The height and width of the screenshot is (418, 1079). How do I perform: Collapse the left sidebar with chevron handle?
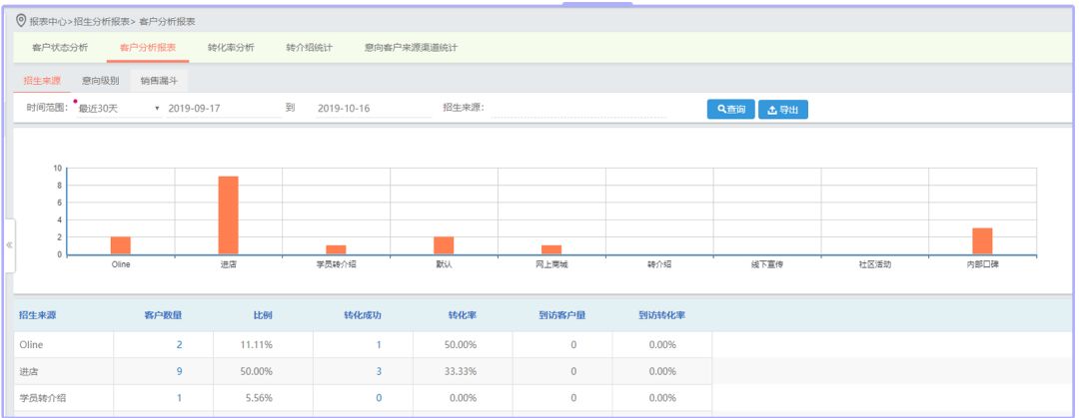coord(10,243)
